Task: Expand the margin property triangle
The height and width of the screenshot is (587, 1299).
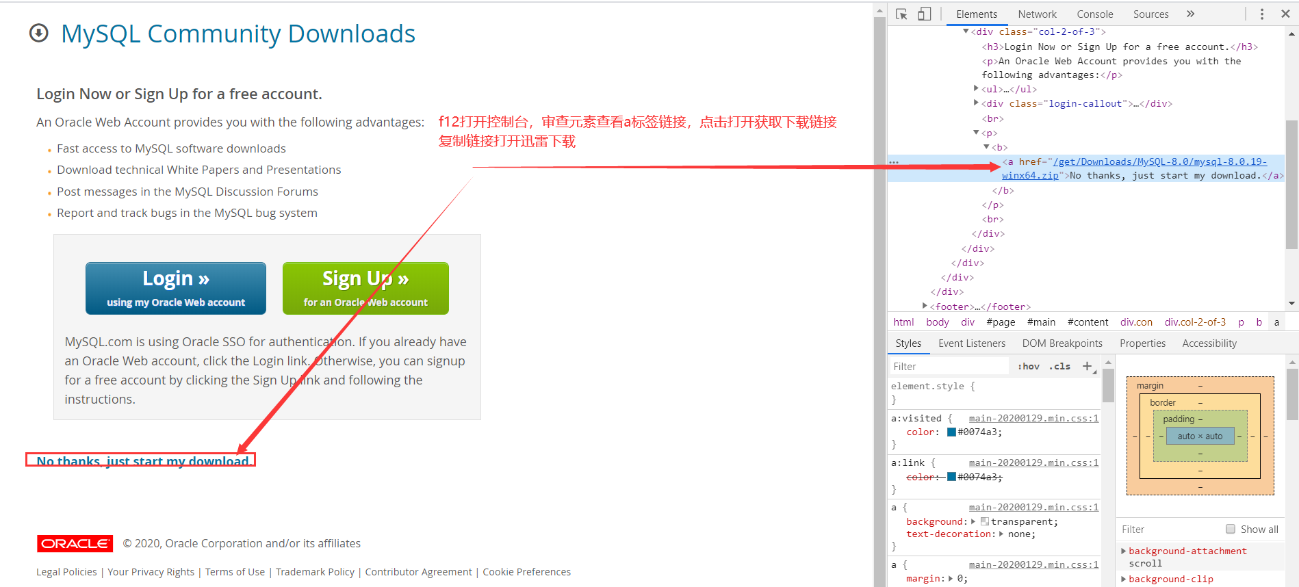Action: point(950,579)
